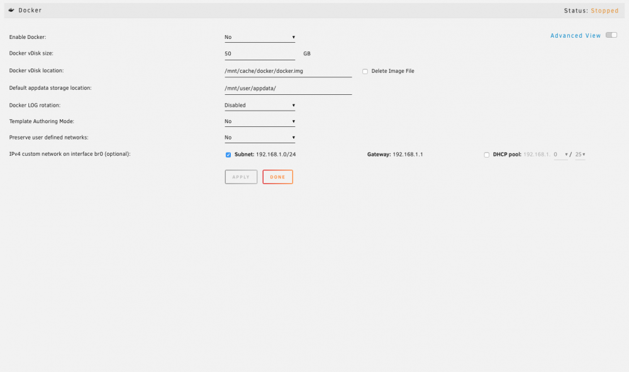Screen dimensions: 629x372
Task: Click 'Preserve user defined networks:' label
Action: click(49, 137)
